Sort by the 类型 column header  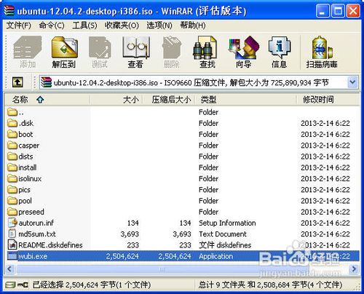tap(245, 100)
